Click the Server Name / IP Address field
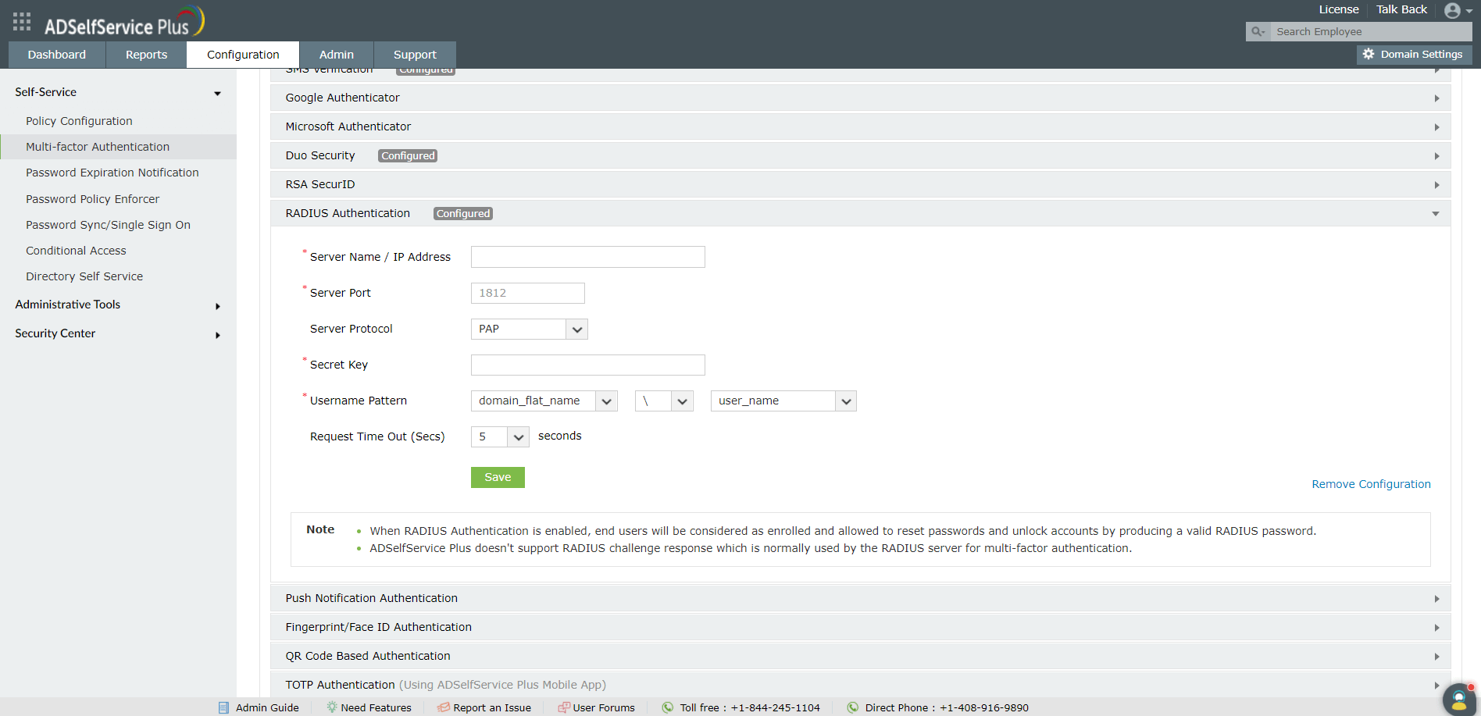The image size is (1481, 716). point(587,257)
